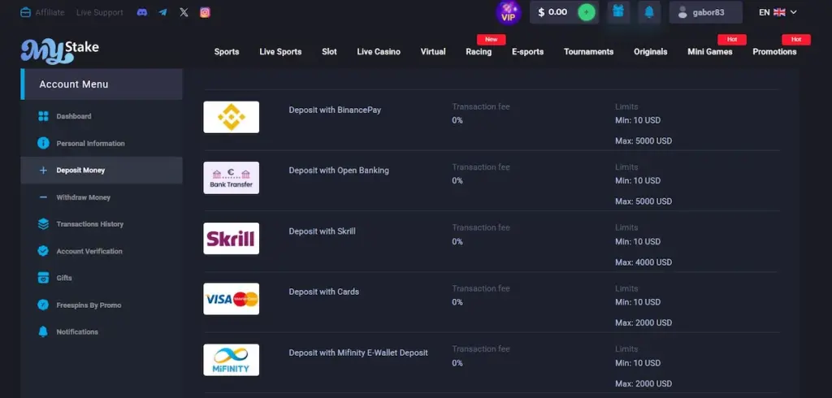Go to Dashboard in account menu
Image resolution: width=832 pixels, height=398 pixels.
pyautogui.click(x=74, y=116)
